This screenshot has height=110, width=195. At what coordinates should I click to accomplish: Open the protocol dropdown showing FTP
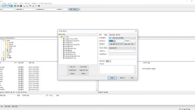pyautogui.click(x=122, y=38)
